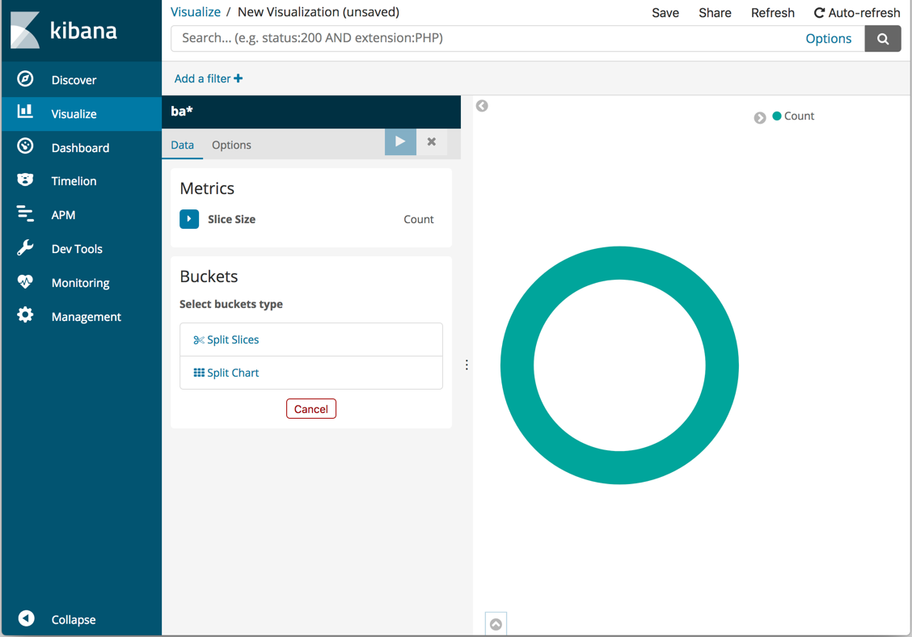Select the Data tab

[x=182, y=145]
